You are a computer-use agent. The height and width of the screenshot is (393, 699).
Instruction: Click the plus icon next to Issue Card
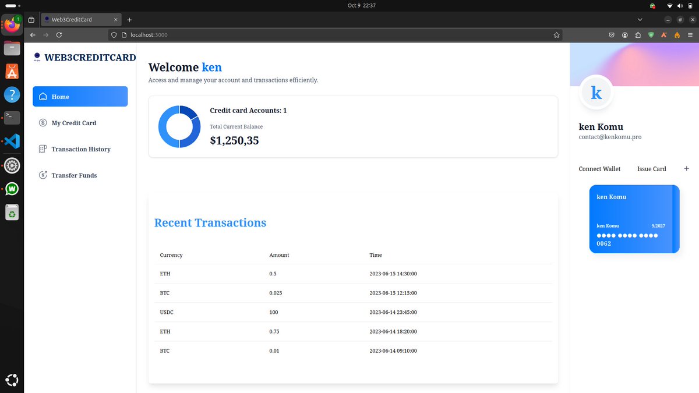tap(686, 168)
